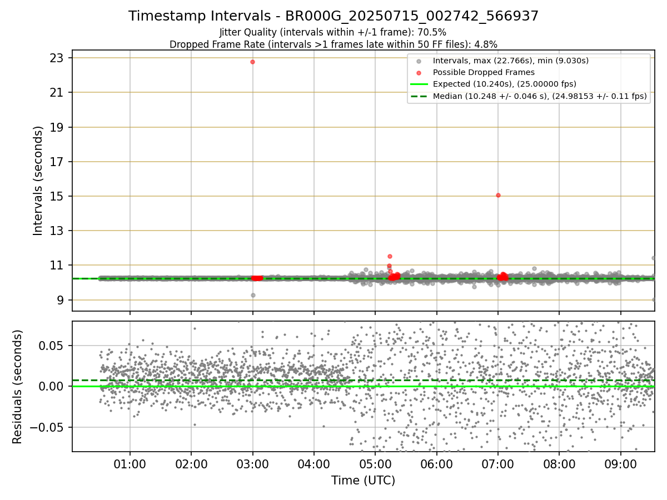Click the time tick label '03:00'
This screenshot has height=500, width=667.
(x=253, y=463)
